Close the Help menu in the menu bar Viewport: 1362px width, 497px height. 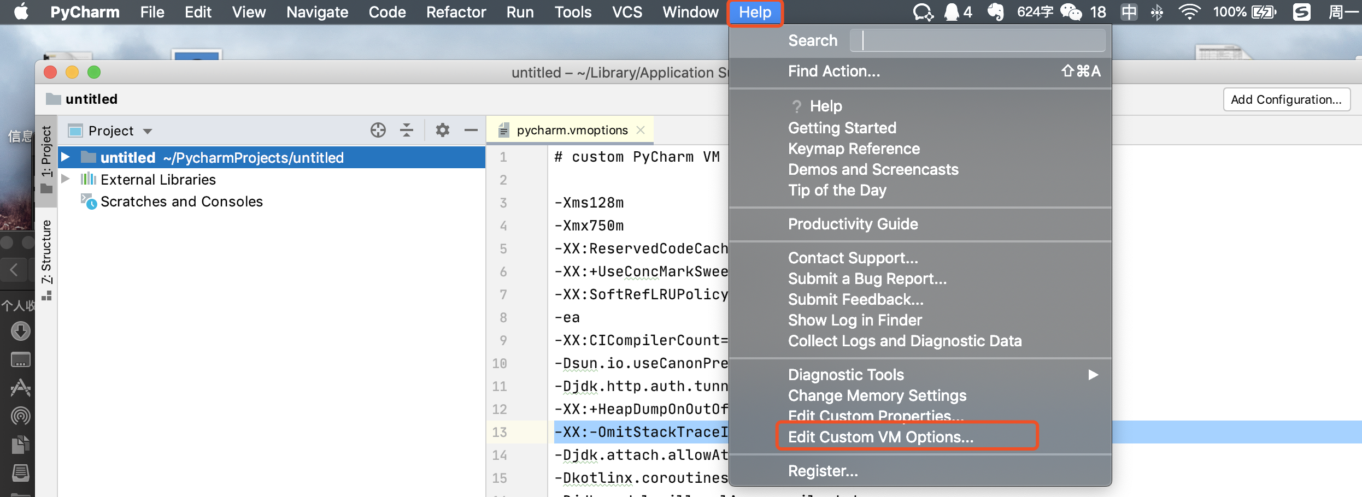(755, 12)
